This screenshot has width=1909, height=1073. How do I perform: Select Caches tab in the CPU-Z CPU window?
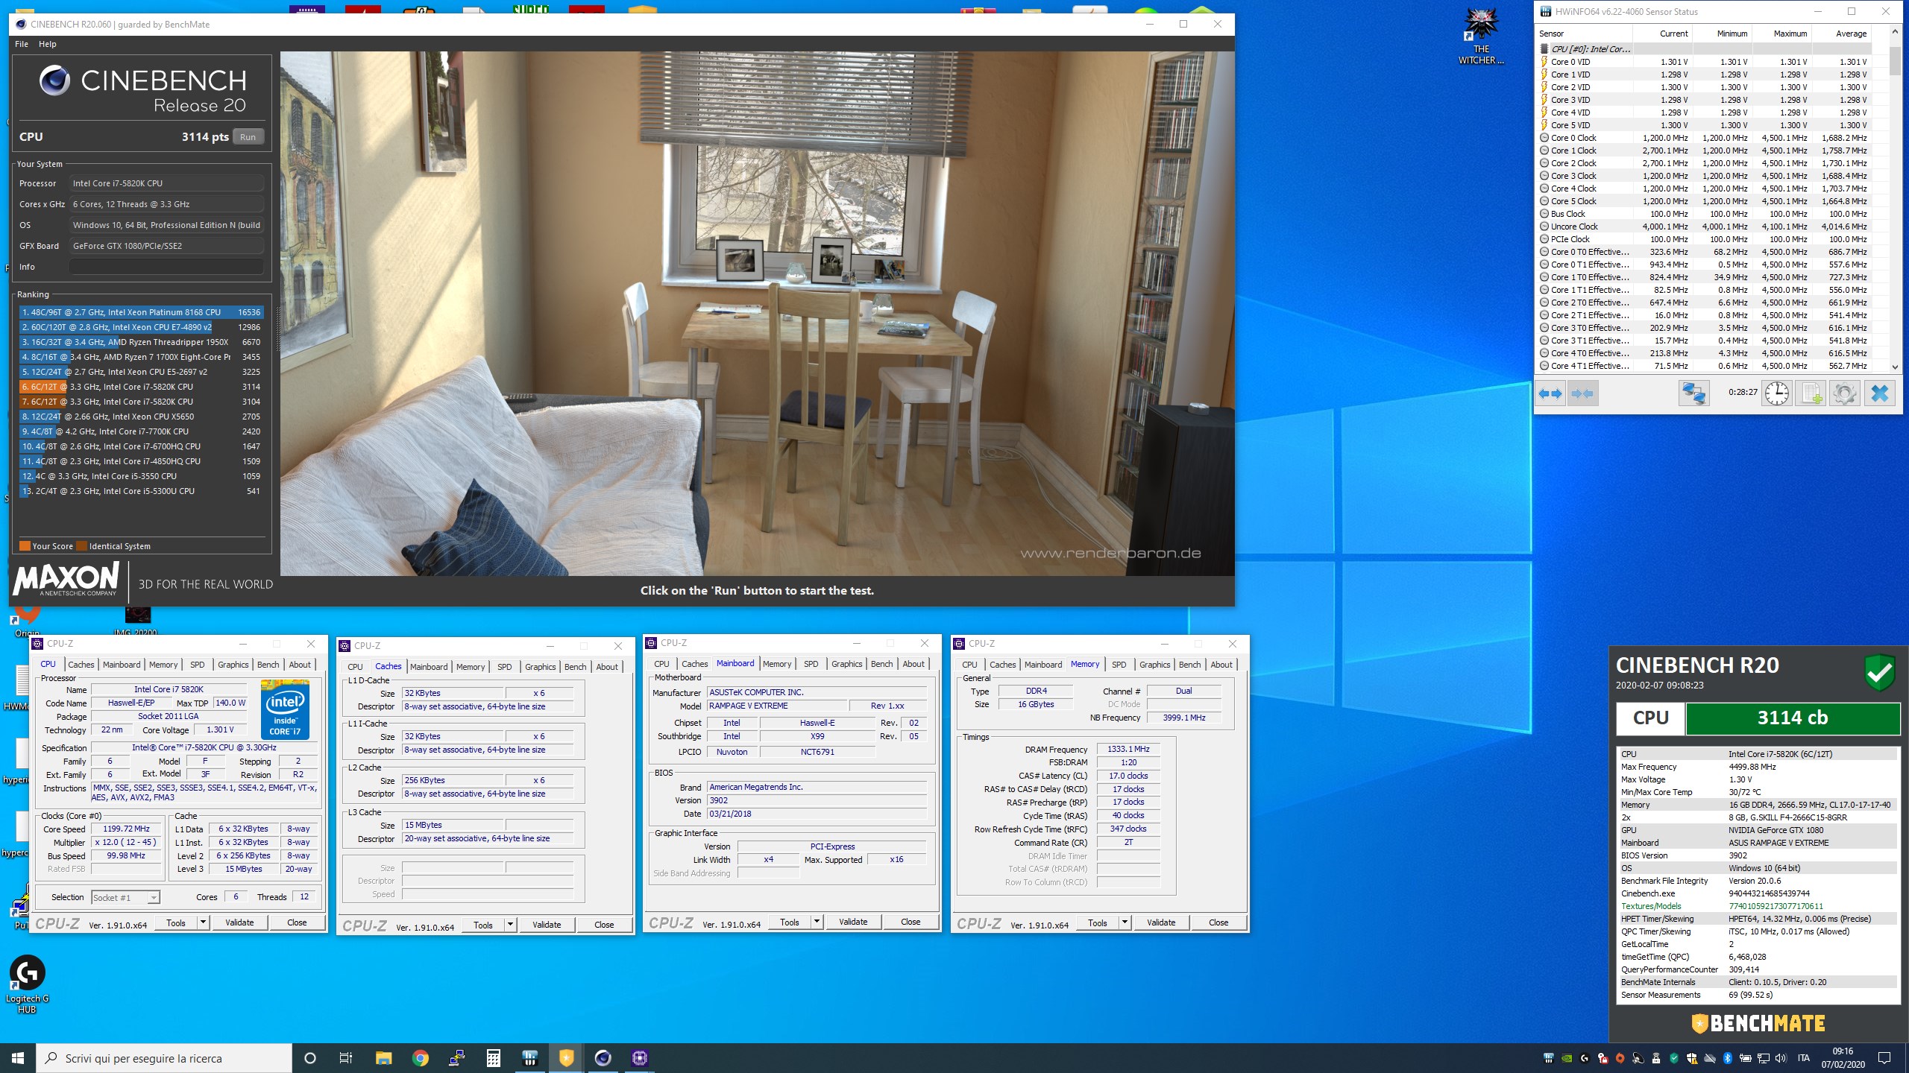(81, 665)
